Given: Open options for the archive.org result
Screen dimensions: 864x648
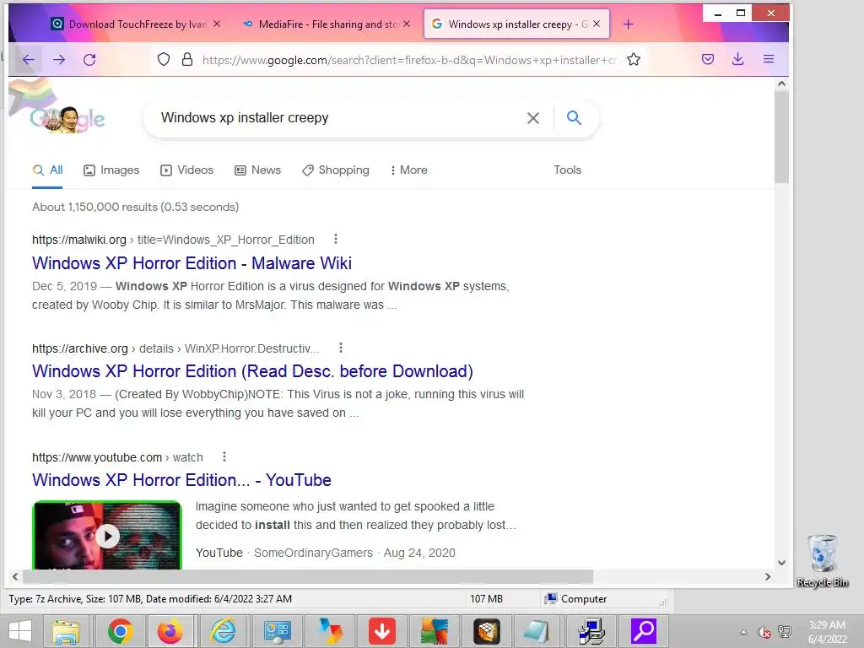Looking at the screenshot, I should pyautogui.click(x=341, y=348).
